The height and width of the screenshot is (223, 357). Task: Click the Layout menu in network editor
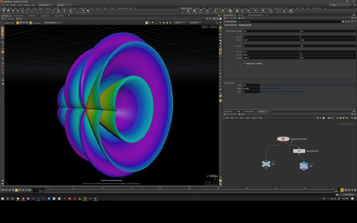[x=254, y=118]
